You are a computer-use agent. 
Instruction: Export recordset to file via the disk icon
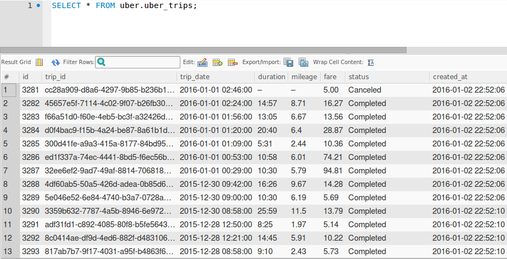pos(288,62)
